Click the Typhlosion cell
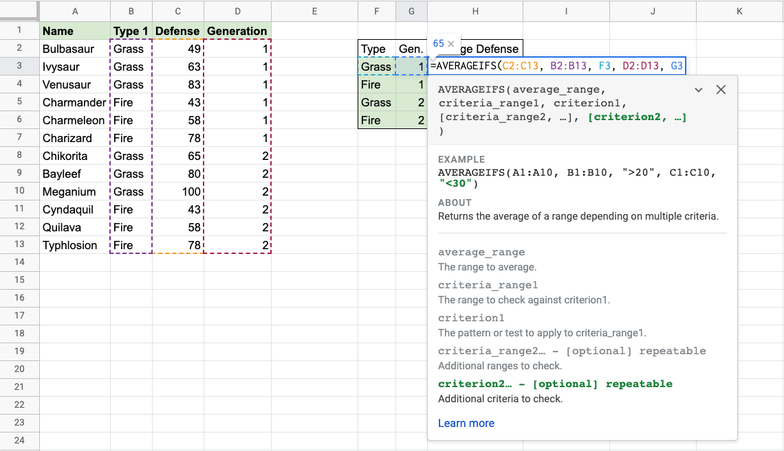 pos(75,245)
